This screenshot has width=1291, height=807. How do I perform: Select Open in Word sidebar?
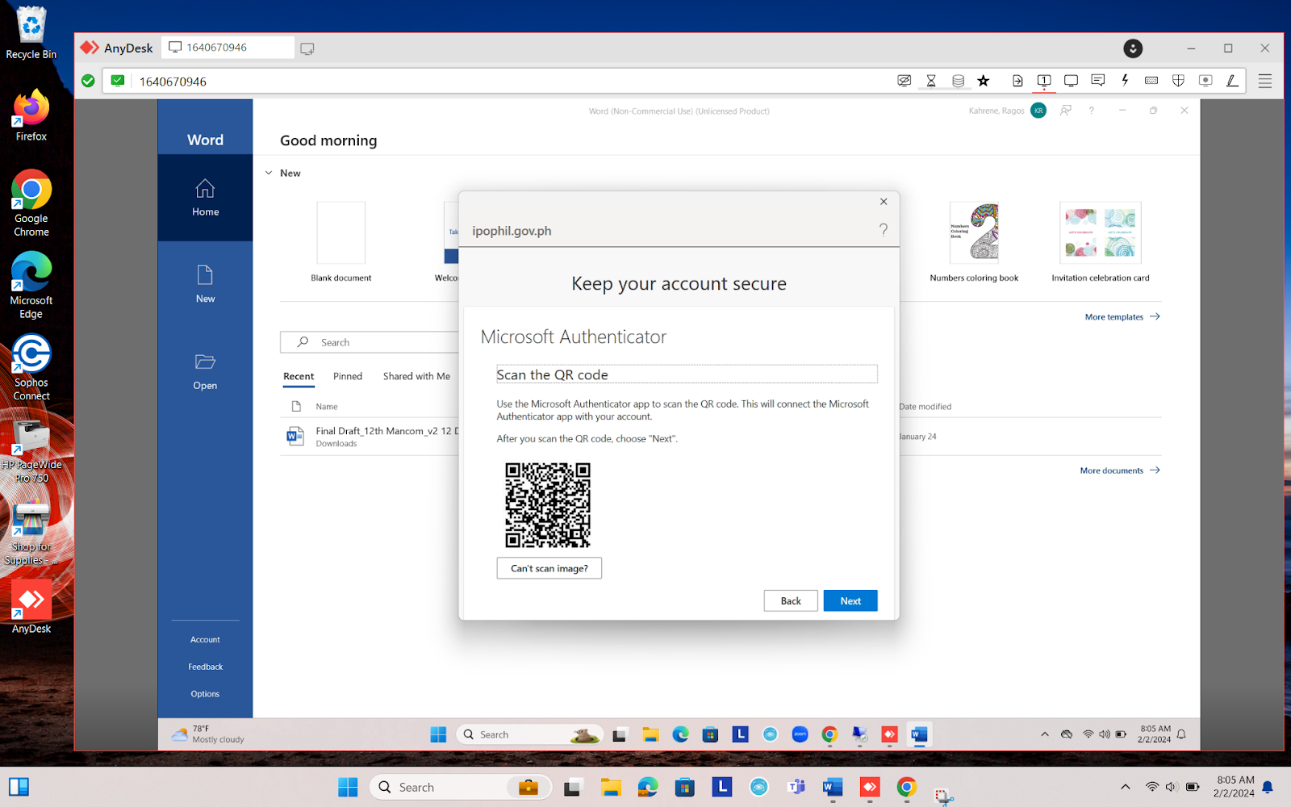(205, 371)
